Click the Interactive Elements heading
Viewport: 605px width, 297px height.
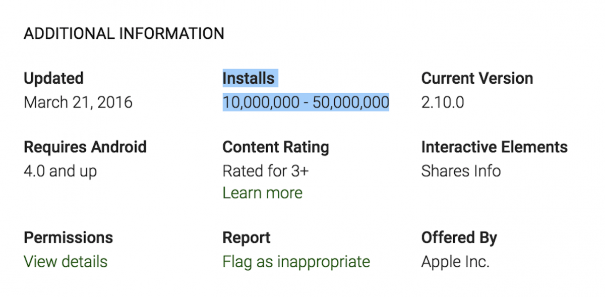coord(494,147)
